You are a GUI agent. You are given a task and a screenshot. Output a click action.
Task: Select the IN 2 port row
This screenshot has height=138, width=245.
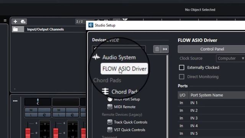211,110
